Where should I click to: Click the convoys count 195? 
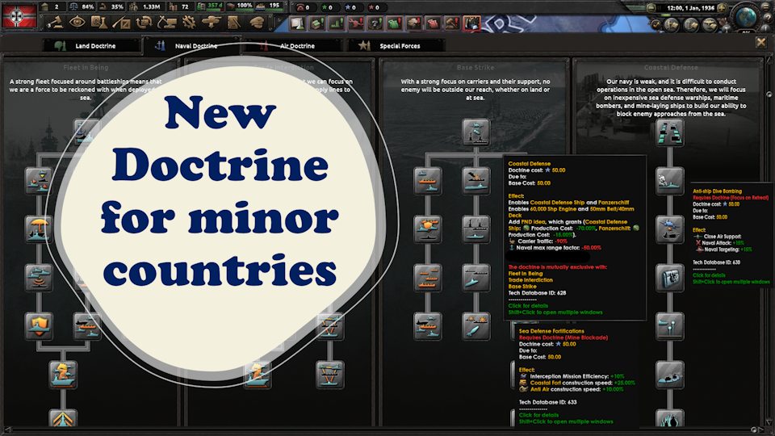(x=274, y=6)
